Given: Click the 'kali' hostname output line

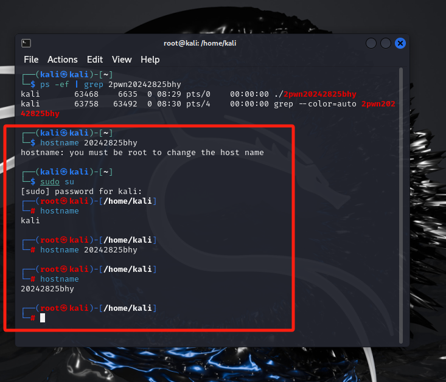Looking at the screenshot, I should [30, 220].
